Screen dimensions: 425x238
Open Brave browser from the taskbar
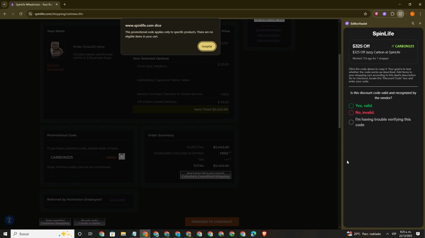264,234
